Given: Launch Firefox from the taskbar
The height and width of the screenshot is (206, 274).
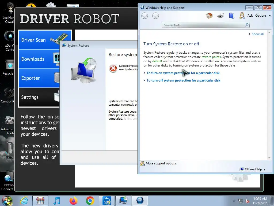Looking at the screenshot, I should [73, 201].
